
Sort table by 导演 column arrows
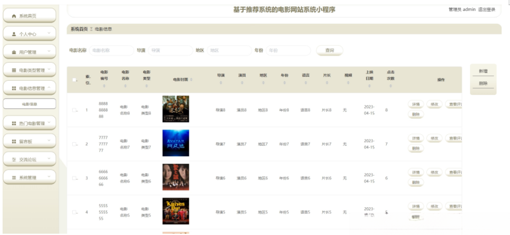point(221,83)
